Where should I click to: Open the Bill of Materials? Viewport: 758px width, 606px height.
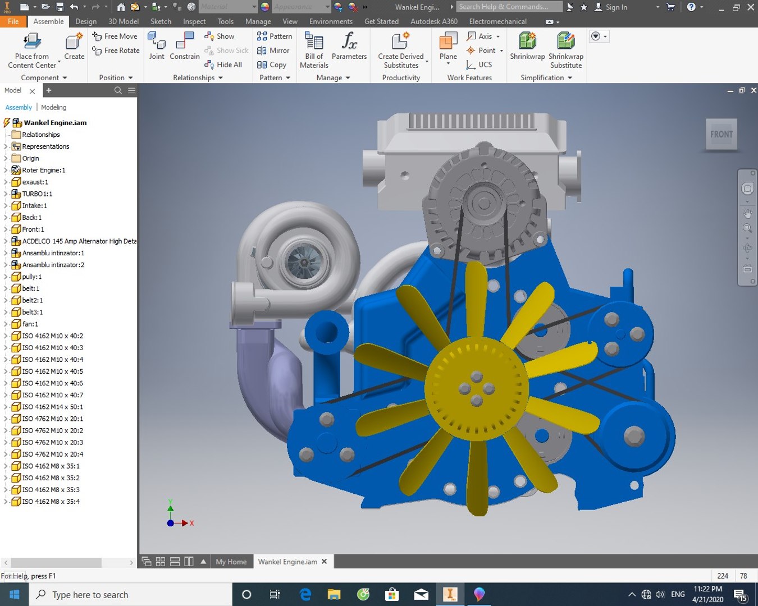[314, 50]
